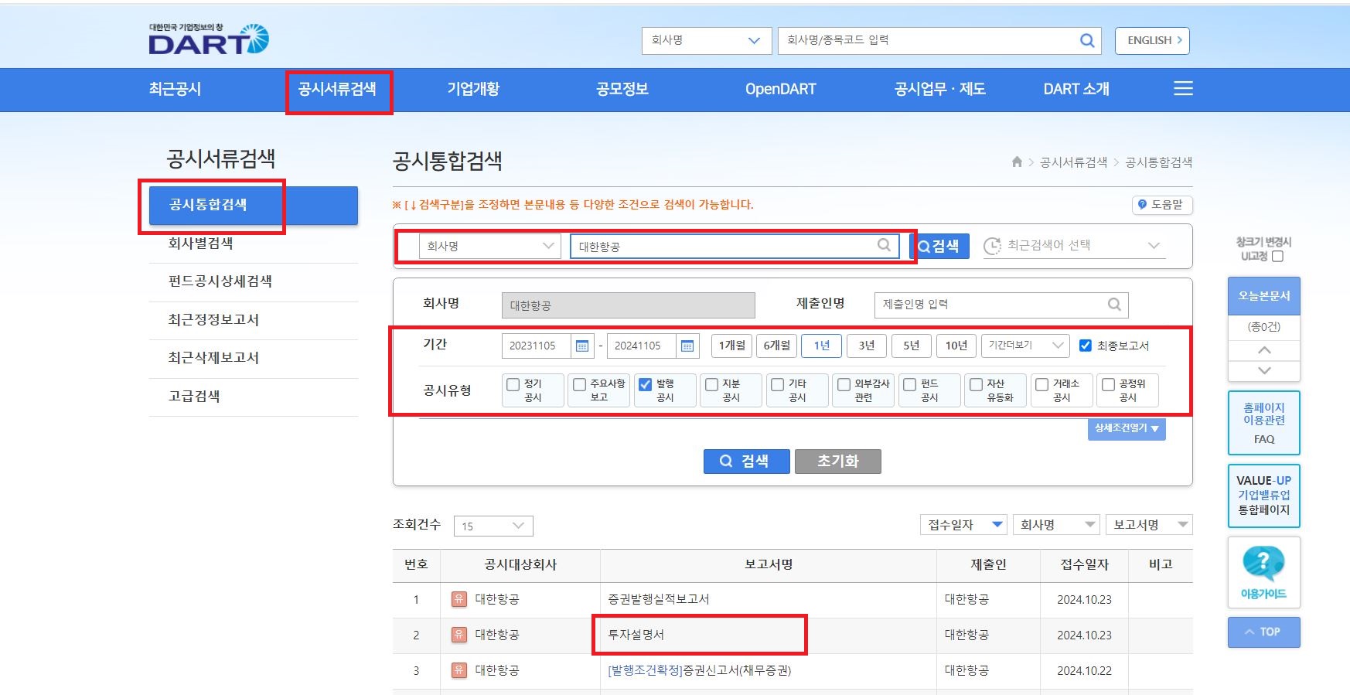Expand 상세조건열기 options

1126,428
